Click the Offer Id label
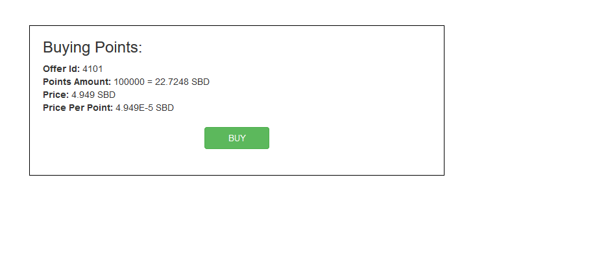597x267 pixels. (61, 69)
